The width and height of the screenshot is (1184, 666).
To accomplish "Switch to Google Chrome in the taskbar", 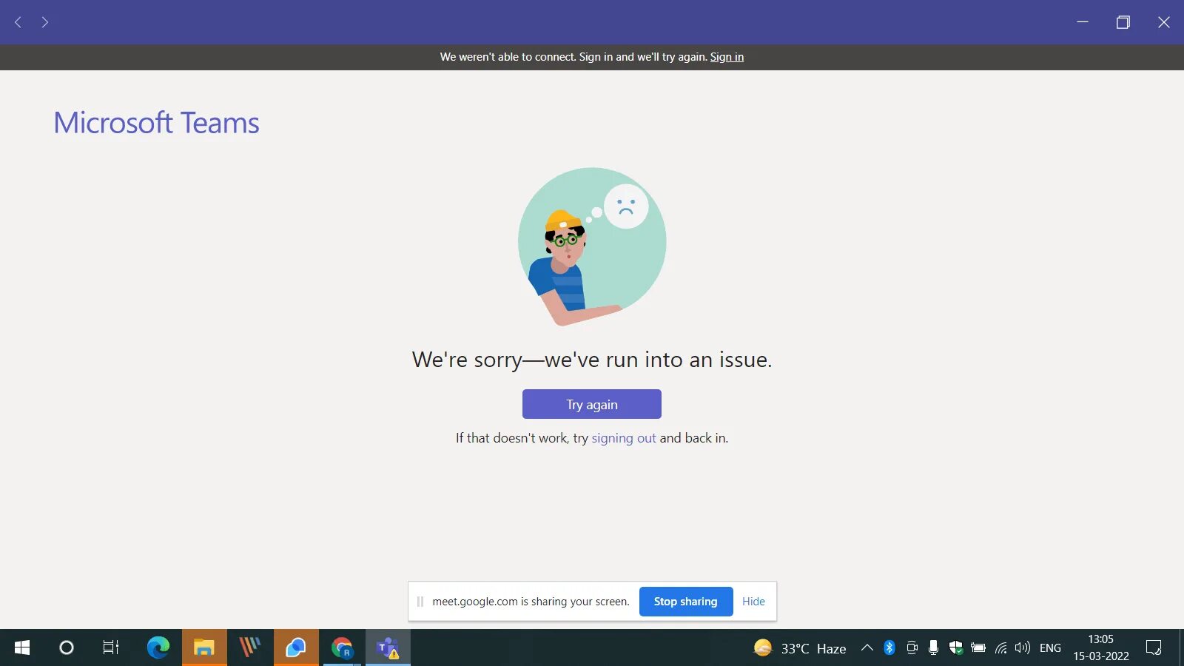I will 342,648.
